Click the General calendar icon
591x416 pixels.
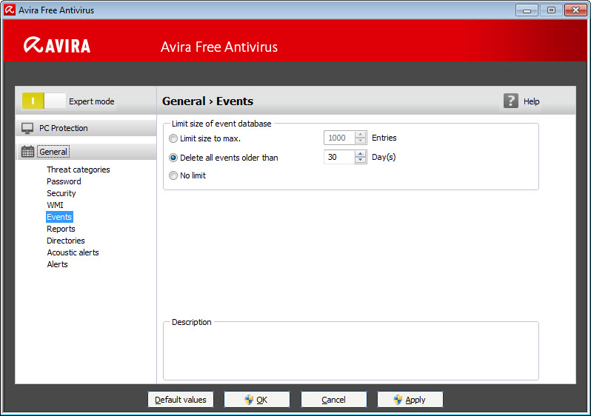click(27, 152)
